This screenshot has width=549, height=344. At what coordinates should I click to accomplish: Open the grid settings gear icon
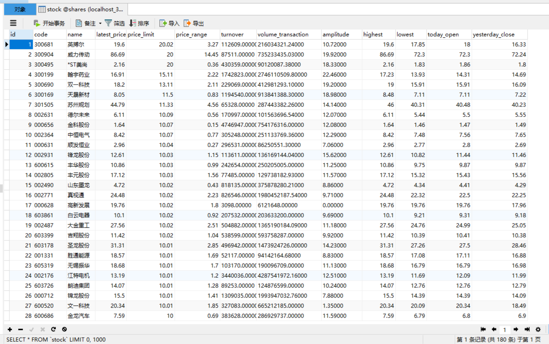538,329
